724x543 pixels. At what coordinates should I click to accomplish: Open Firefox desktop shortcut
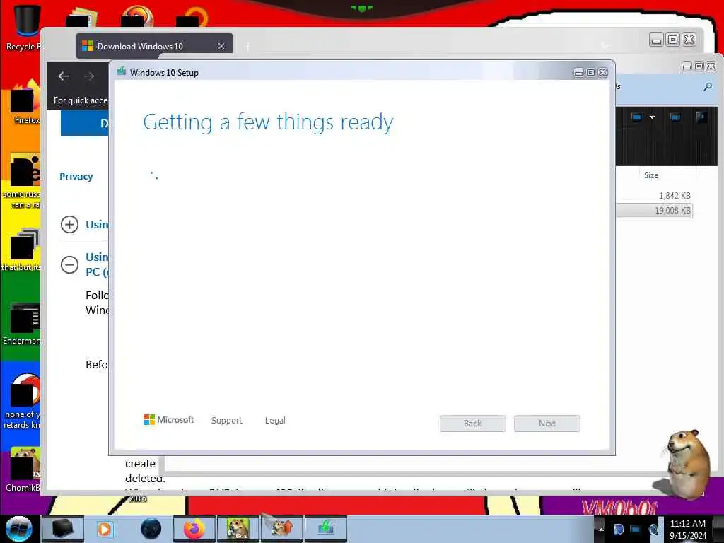[26, 103]
